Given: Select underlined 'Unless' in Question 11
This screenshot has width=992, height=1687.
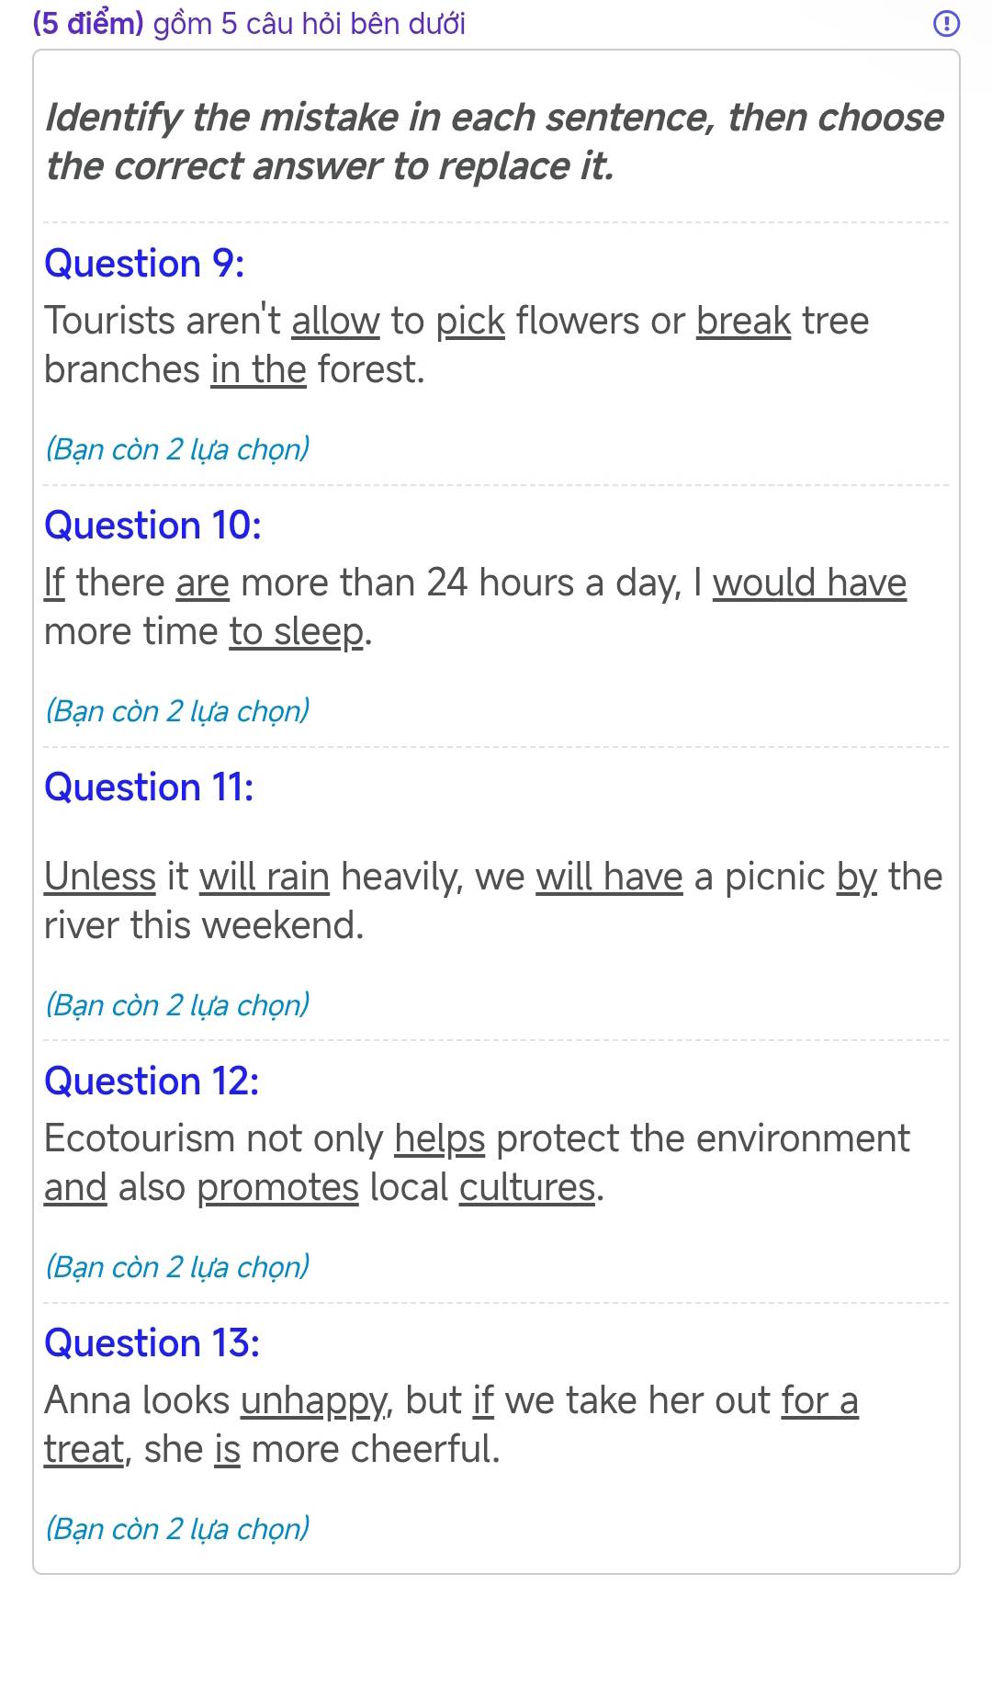Looking at the screenshot, I should point(100,877).
